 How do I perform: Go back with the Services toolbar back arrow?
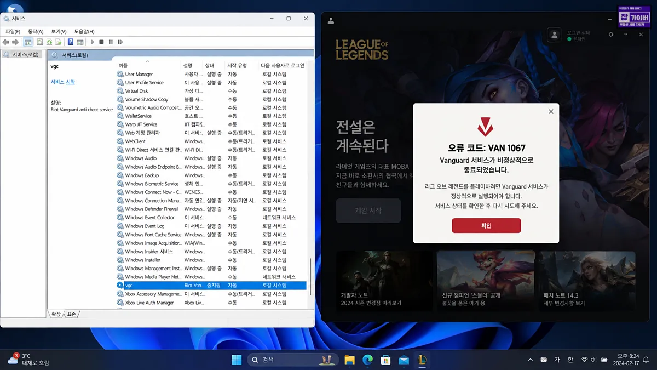(x=5, y=42)
